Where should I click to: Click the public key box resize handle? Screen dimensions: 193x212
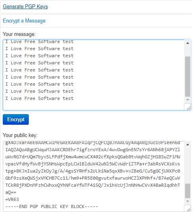pos(188,209)
